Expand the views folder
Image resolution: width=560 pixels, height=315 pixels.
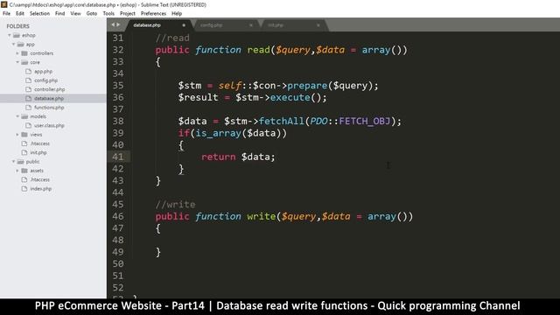click(x=17, y=135)
